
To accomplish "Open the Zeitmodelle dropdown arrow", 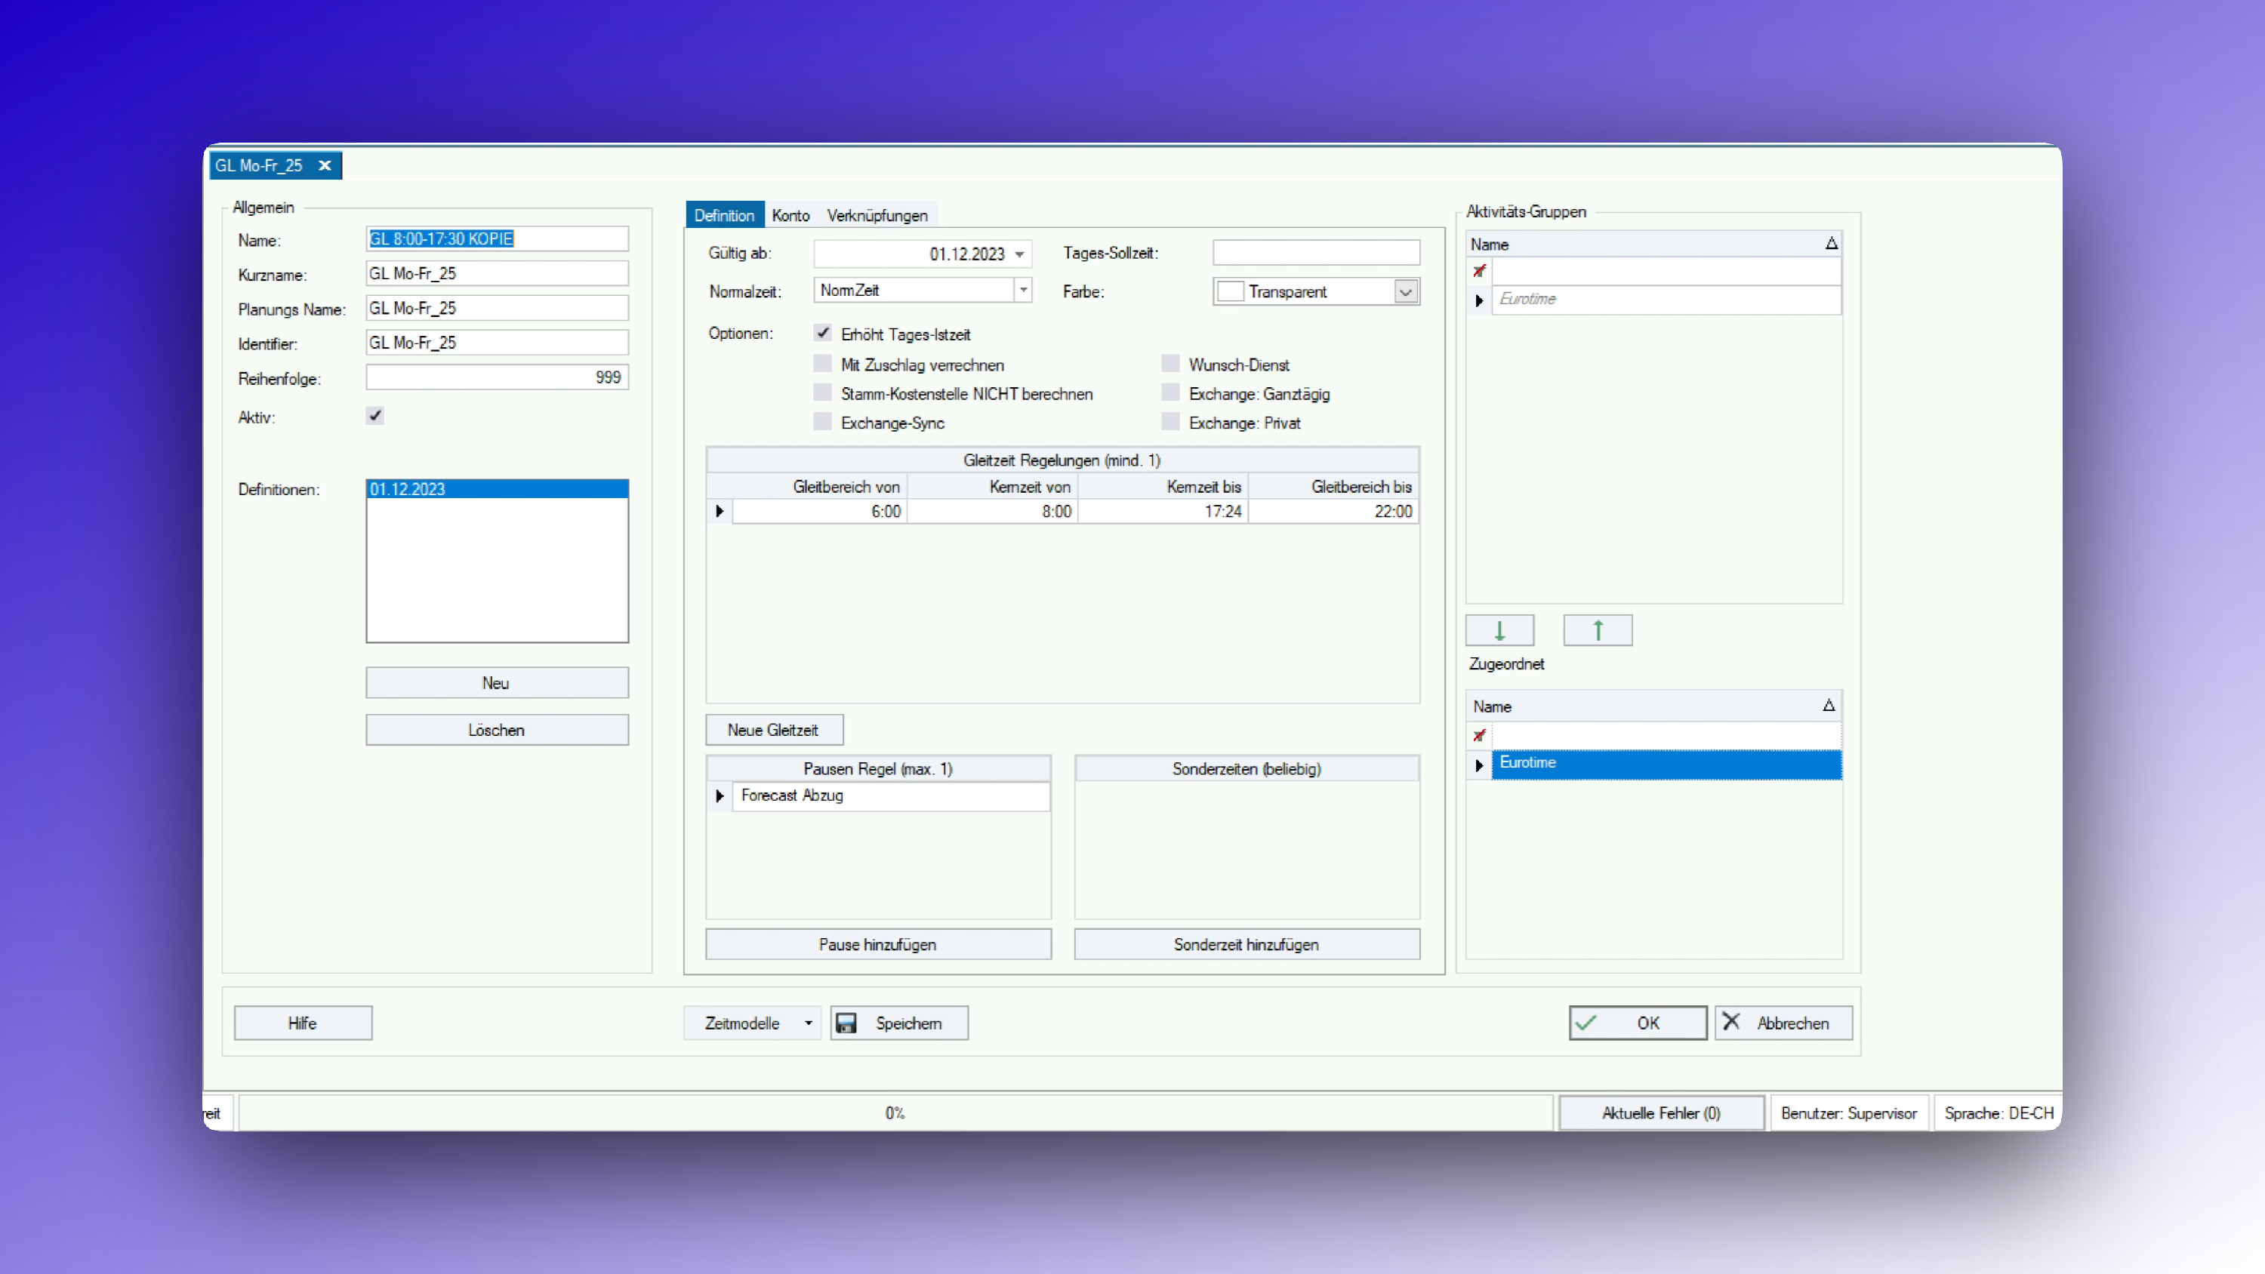I will point(808,1023).
